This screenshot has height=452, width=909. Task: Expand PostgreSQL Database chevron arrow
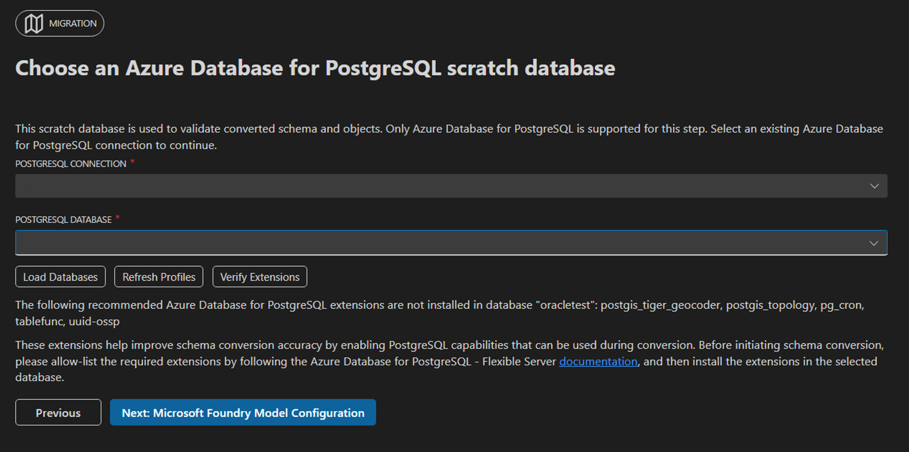point(874,243)
